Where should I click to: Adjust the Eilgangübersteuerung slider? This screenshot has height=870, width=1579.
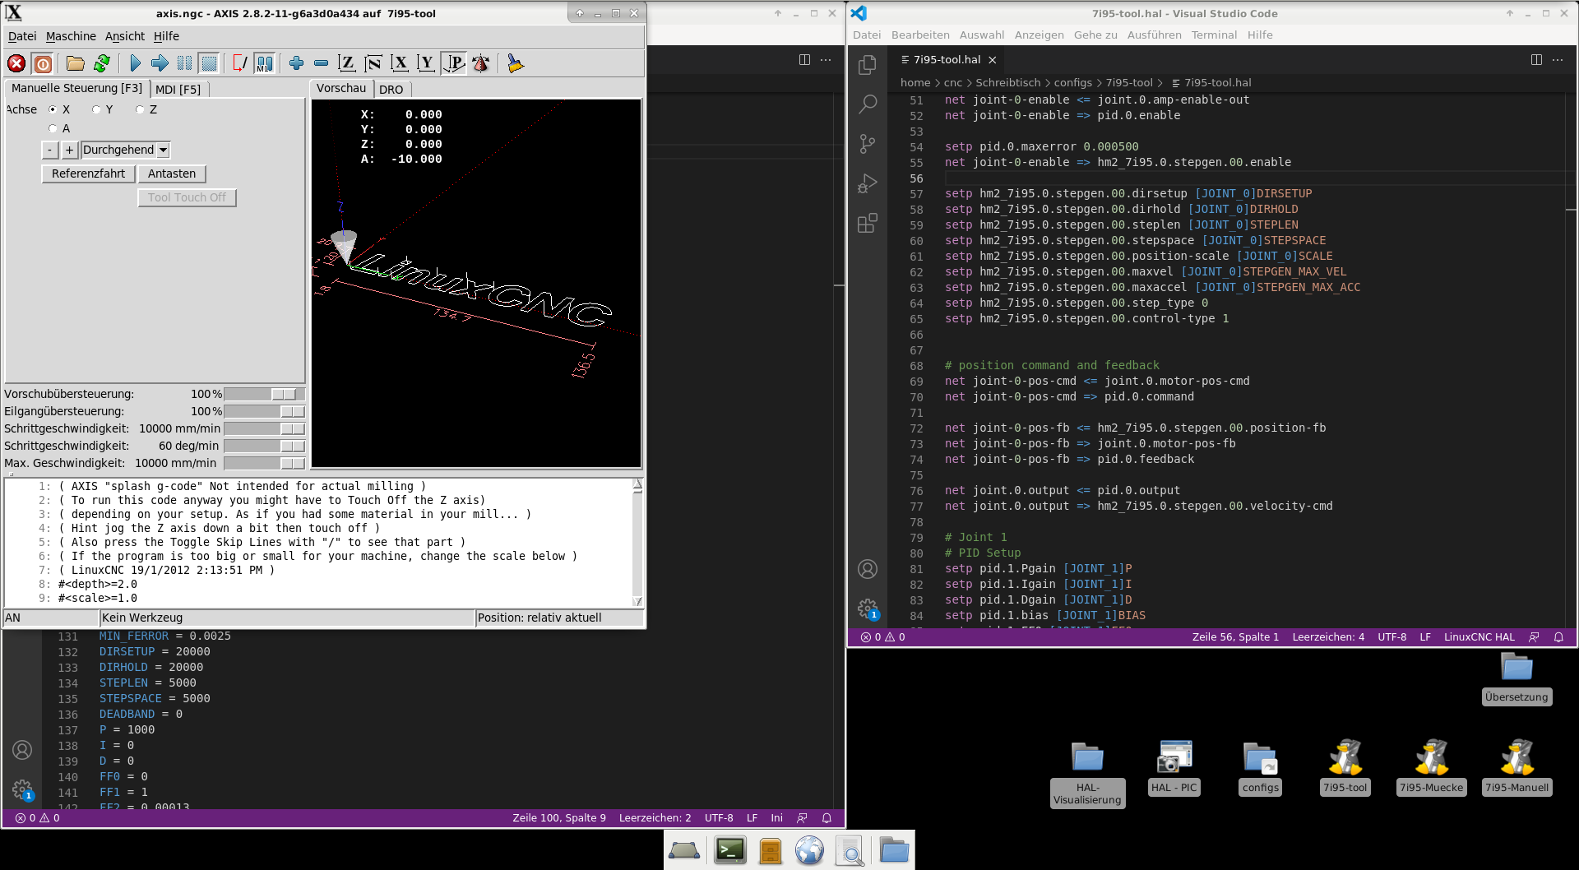point(264,411)
